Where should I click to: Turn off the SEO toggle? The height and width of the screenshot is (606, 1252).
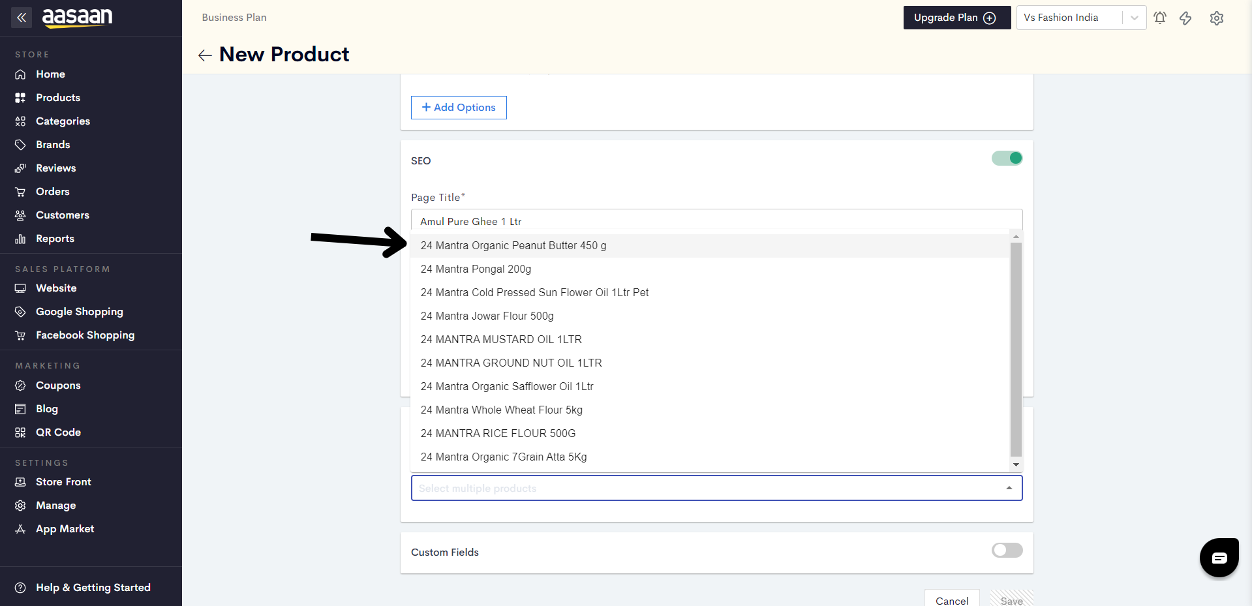point(1007,159)
